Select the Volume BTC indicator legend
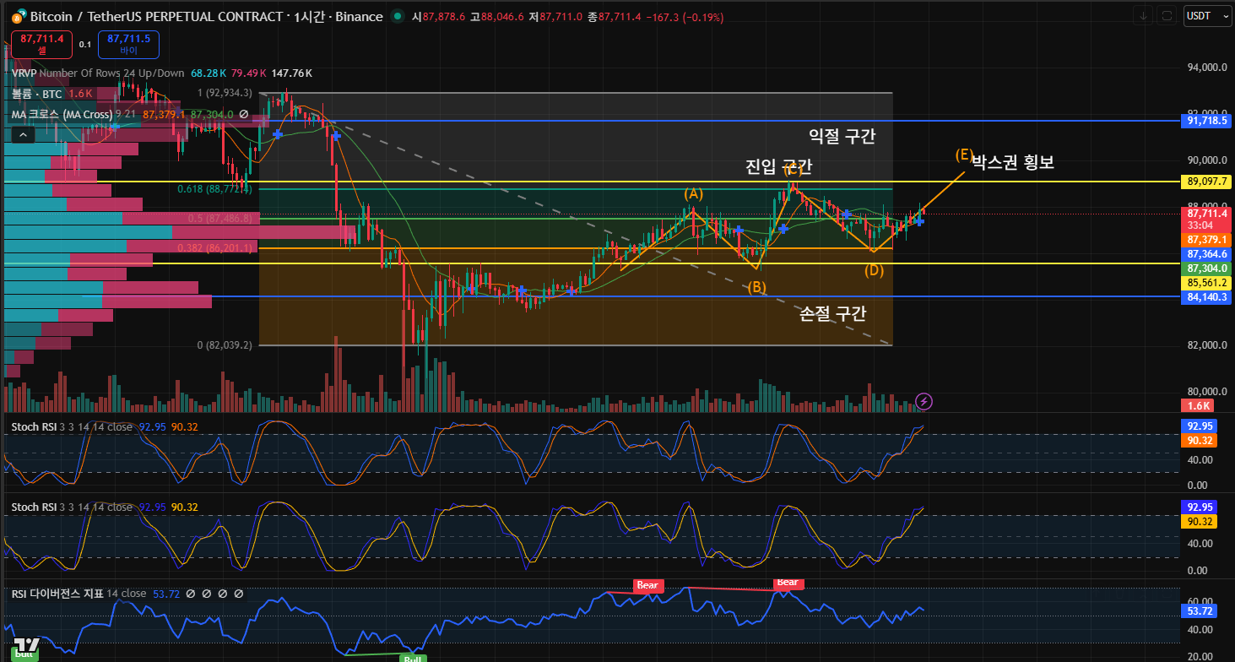 click(x=37, y=94)
